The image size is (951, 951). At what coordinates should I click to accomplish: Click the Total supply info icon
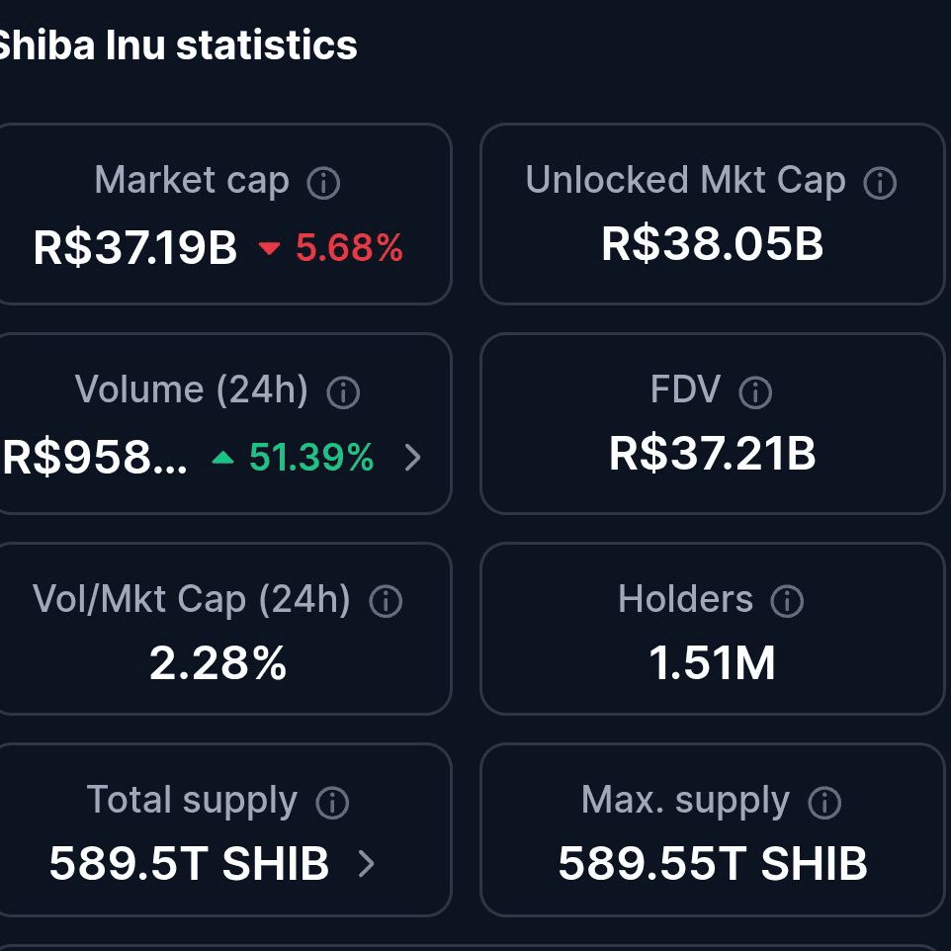pyautogui.click(x=332, y=803)
